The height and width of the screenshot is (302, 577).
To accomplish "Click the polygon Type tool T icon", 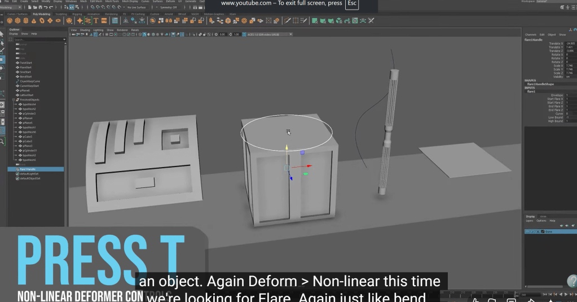I will (x=96, y=21).
